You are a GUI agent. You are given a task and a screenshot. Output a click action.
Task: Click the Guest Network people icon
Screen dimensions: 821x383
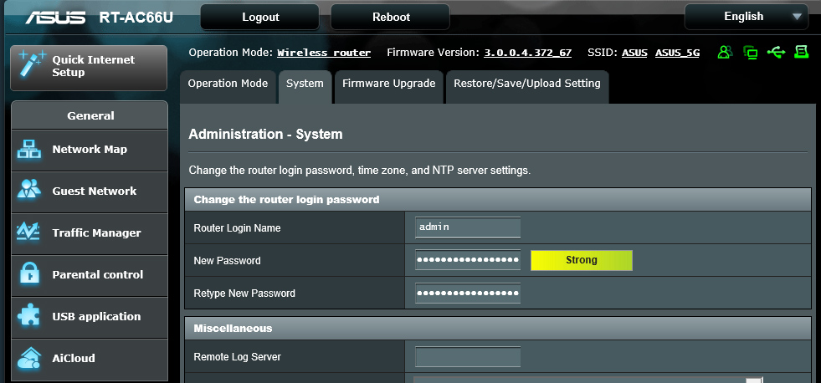point(29,191)
